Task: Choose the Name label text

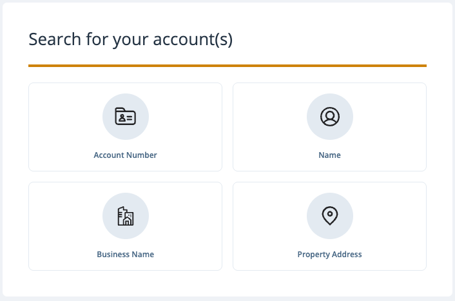Action: [329, 155]
